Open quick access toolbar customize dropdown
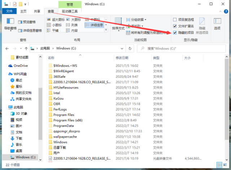The width and height of the screenshot is (231, 170). click(25, 4)
